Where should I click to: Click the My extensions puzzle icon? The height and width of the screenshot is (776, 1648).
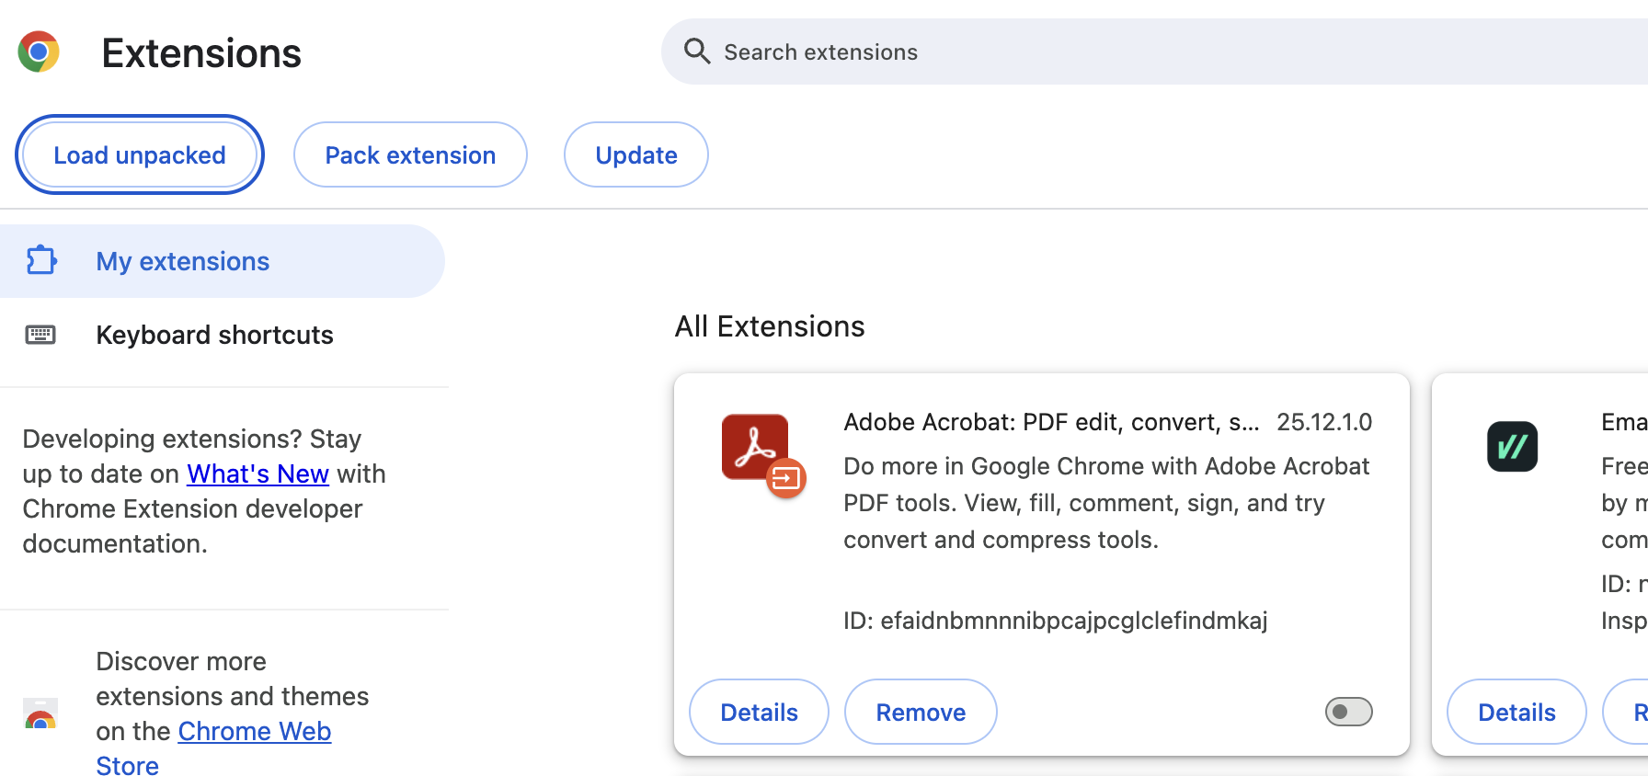tap(41, 261)
